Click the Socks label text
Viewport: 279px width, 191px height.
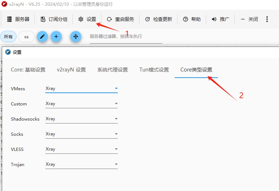point(17,134)
